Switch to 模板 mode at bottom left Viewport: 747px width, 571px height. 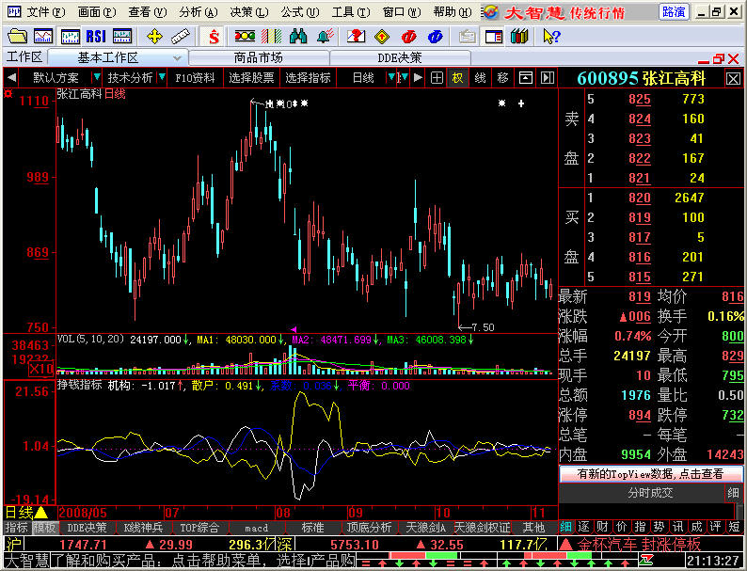tap(45, 528)
